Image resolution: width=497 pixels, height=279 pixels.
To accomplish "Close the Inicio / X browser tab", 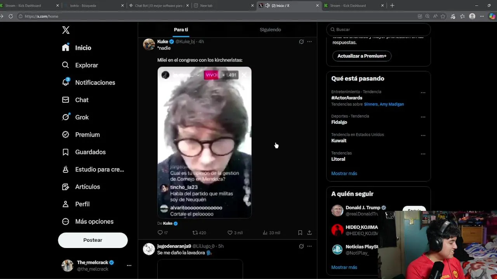I will click(x=318, y=5).
